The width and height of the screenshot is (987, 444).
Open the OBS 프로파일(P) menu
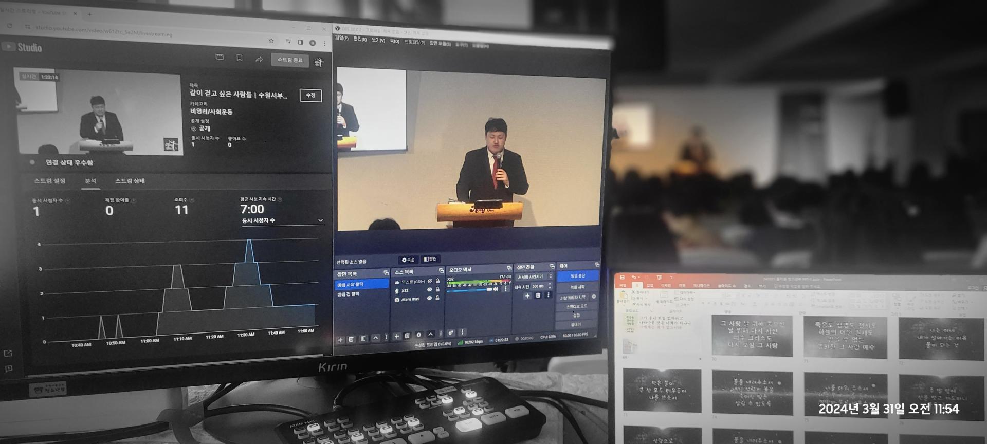click(414, 42)
